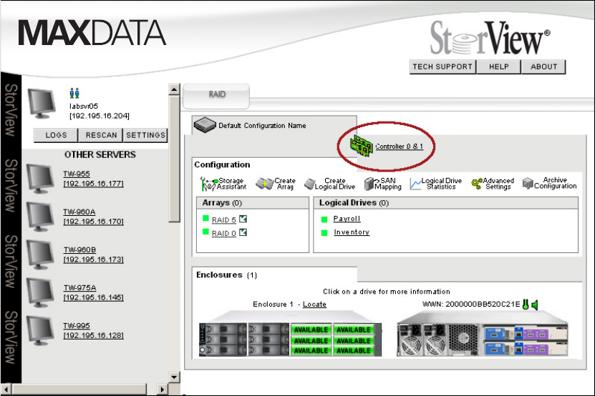Select the TW-975A server monitor icon
Image resolution: width=595 pixels, height=396 pixels.
[40, 292]
